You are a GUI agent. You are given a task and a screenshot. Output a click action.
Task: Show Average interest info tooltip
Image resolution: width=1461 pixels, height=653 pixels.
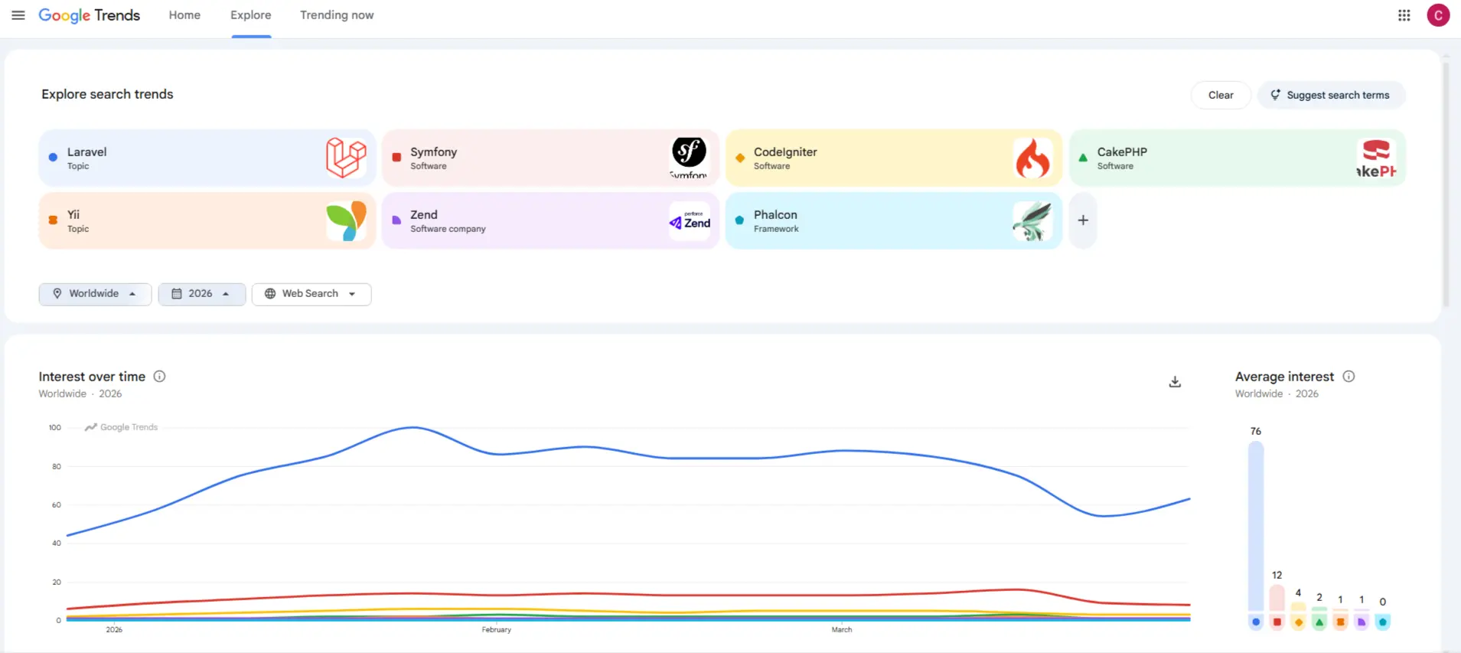click(x=1348, y=376)
